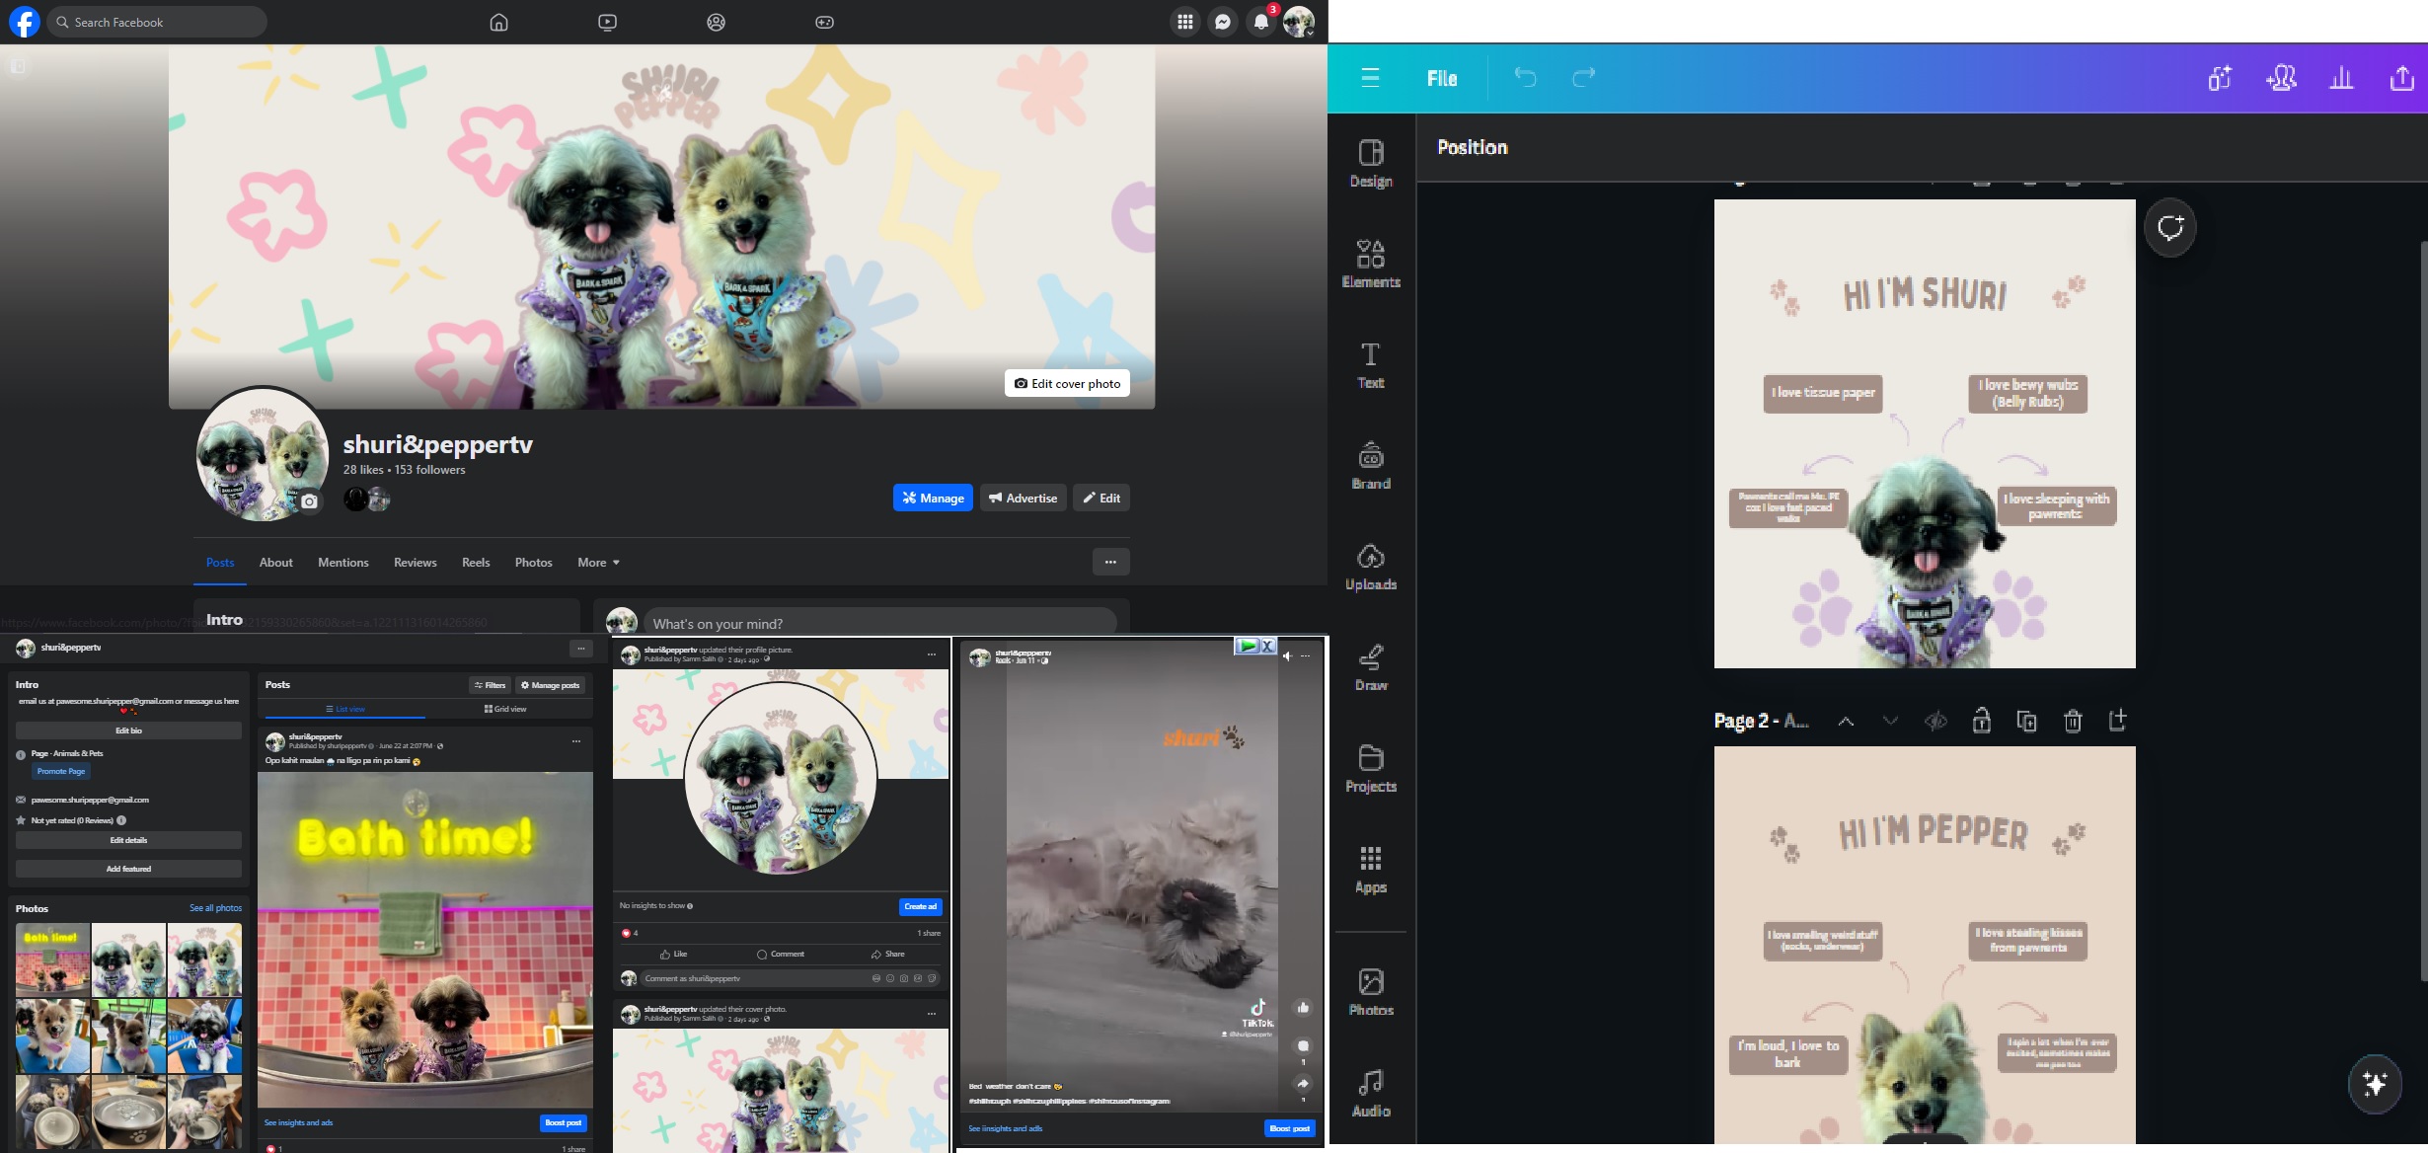2428x1153 pixels.
Task: Toggle hide page eye icon for Page 2
Action: [x=1935, y=721]
